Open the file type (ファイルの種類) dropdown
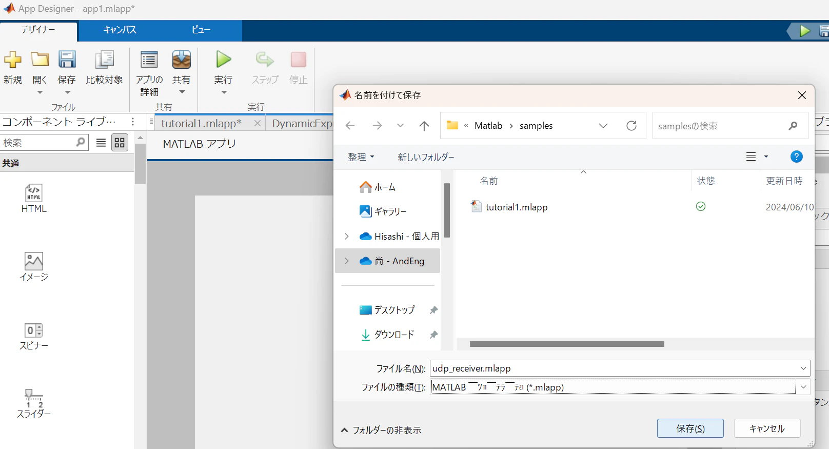The height and width of the screenshot is (449, 829). [x=803, y=387]
